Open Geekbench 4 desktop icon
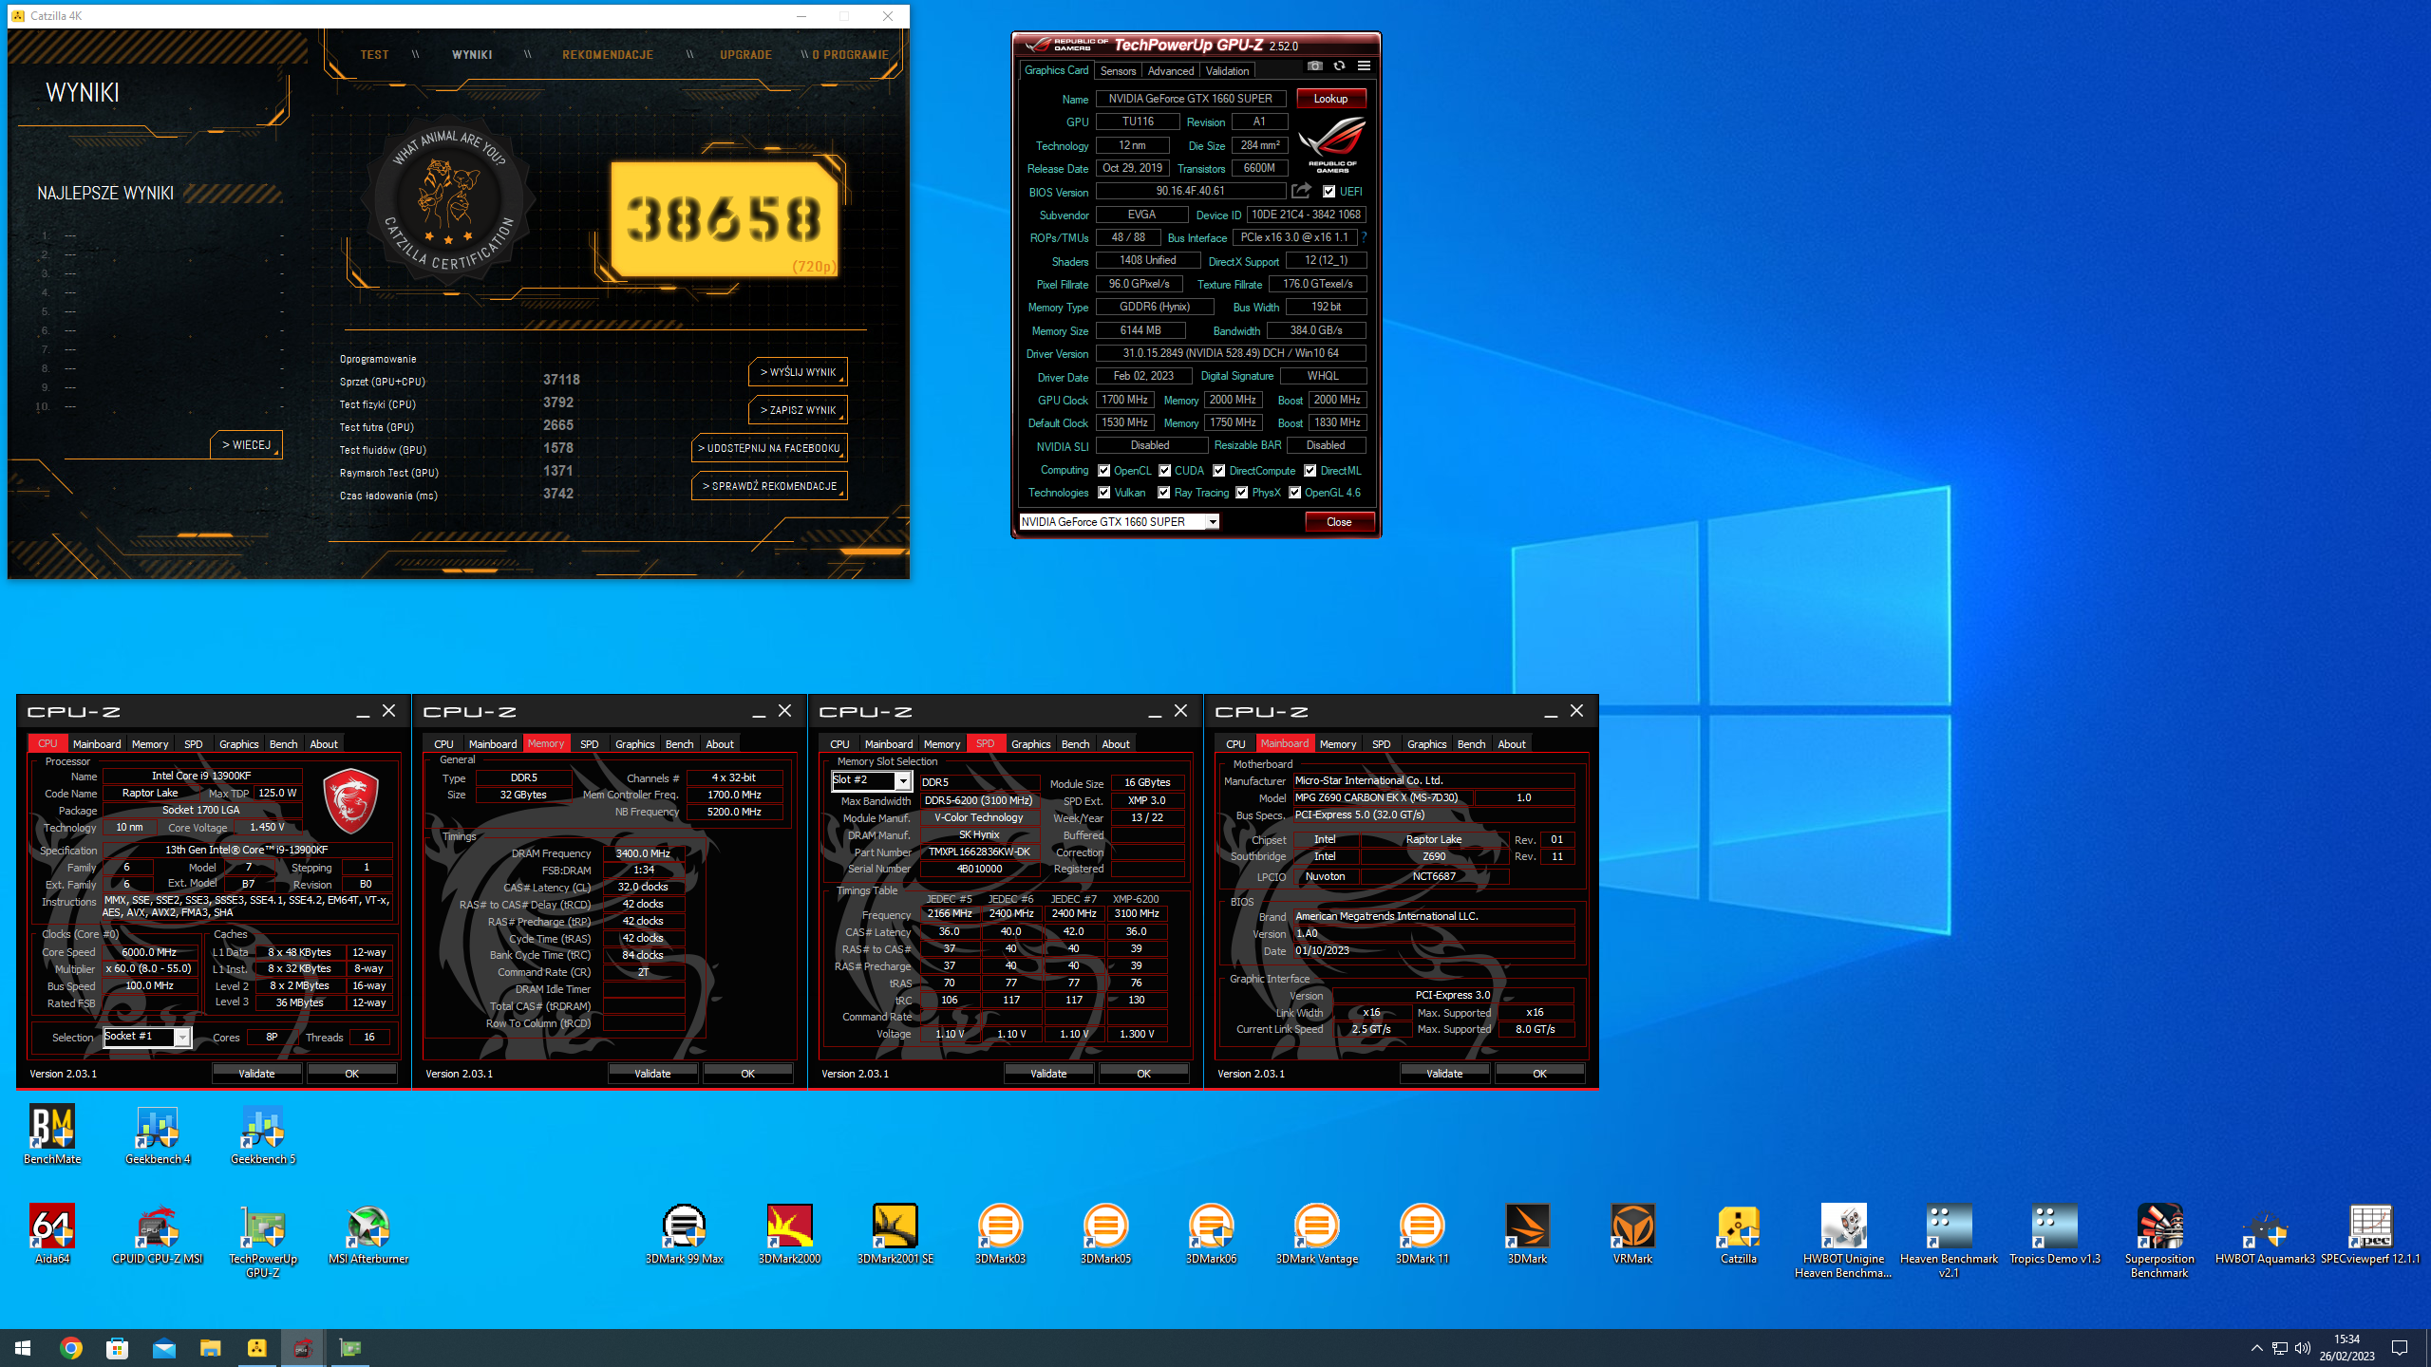The image size is (2431, 1367). 158,1134
